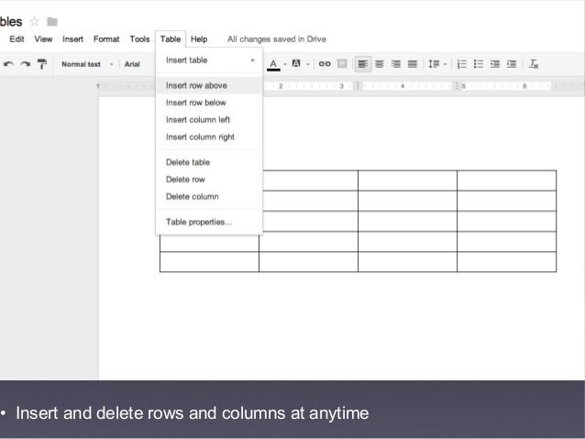This screenshot has height=439, width=585.
Task: Star the document with the star icon
Action: tap(35, 21)
